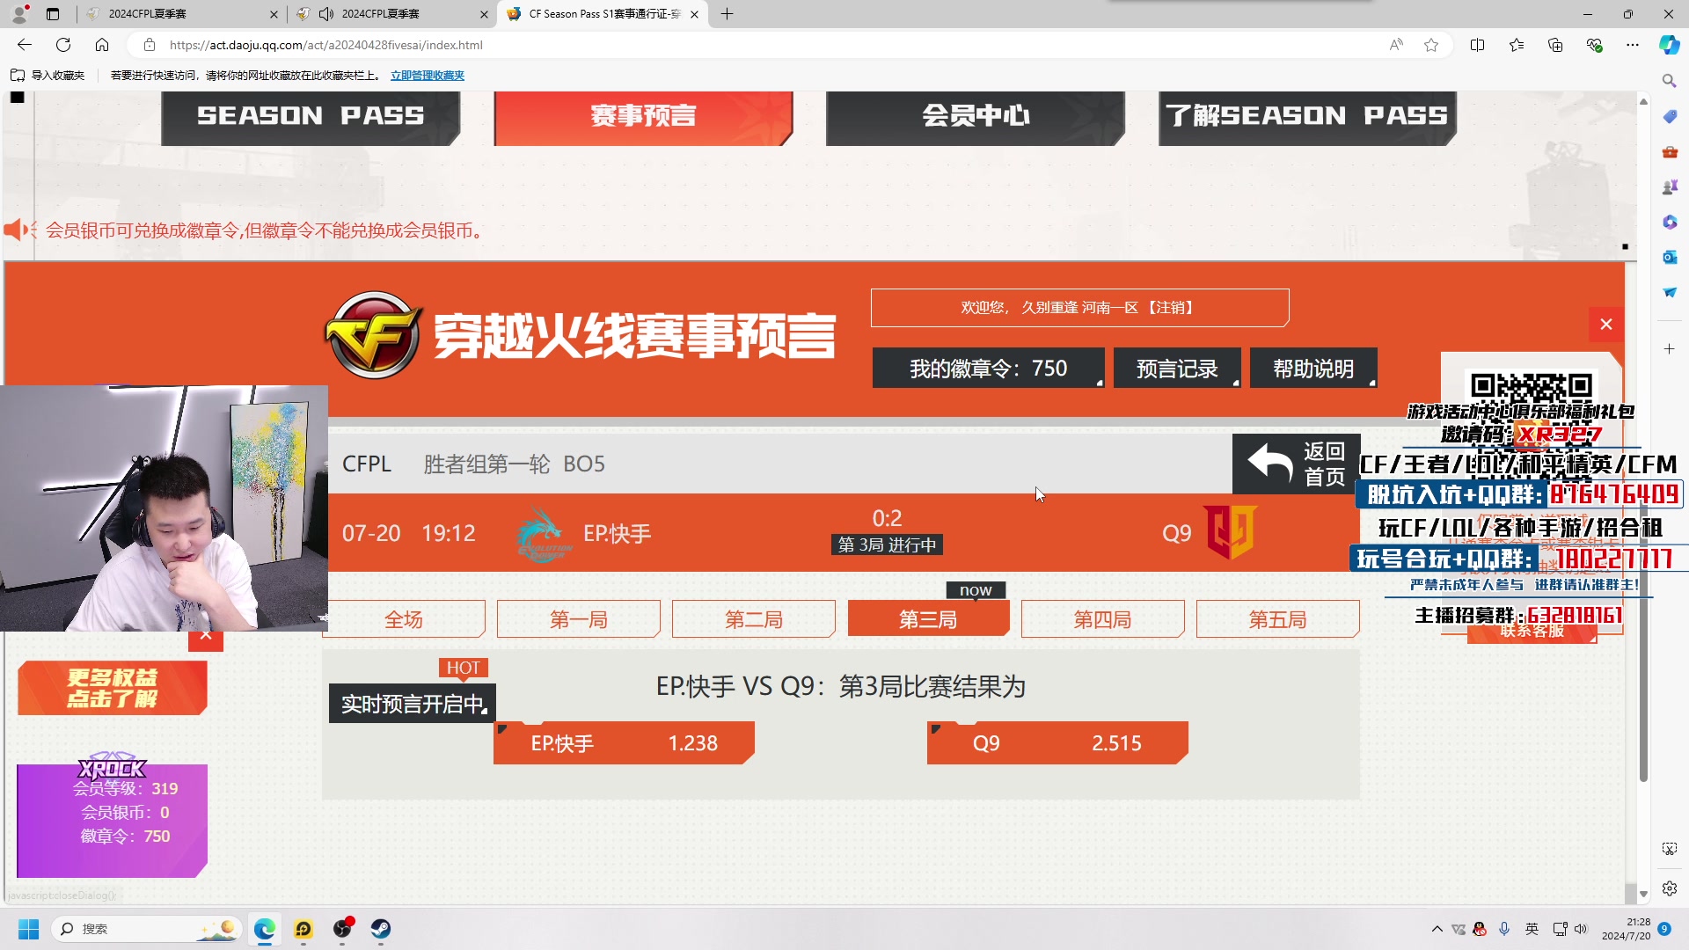Add current page to Collections
Viewport: 1689px width, 950px height.
click(1555, 45)
